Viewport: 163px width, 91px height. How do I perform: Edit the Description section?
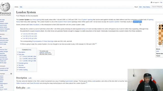(x=30, y=78)
